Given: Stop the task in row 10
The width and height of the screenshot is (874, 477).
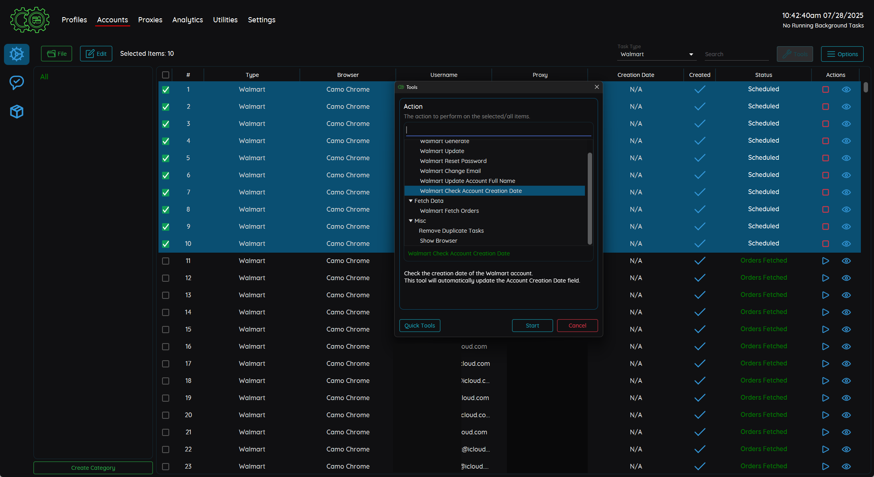Looking at the screenshot, I should point(825,244).
